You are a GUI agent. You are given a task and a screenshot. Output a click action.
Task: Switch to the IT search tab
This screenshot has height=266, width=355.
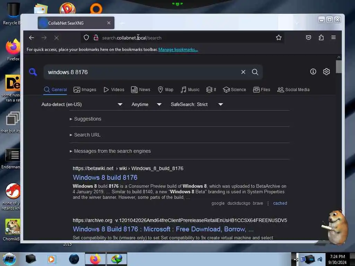211,90
